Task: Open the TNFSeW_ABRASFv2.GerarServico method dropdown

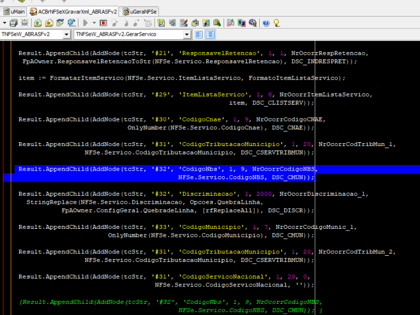Action: point(187,35)
